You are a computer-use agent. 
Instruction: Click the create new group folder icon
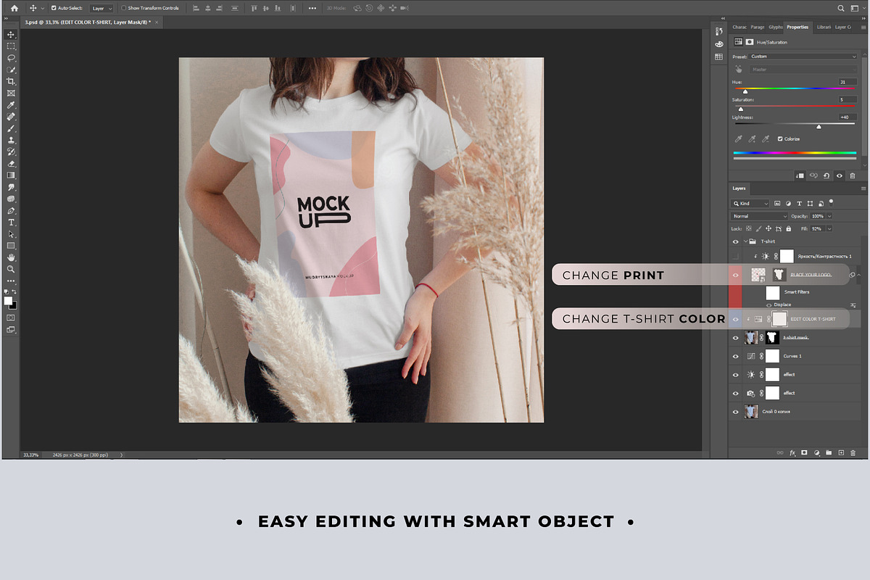click(829, 452)
